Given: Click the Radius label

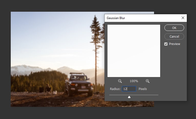Looking at the screenshot, I should 115,89.
